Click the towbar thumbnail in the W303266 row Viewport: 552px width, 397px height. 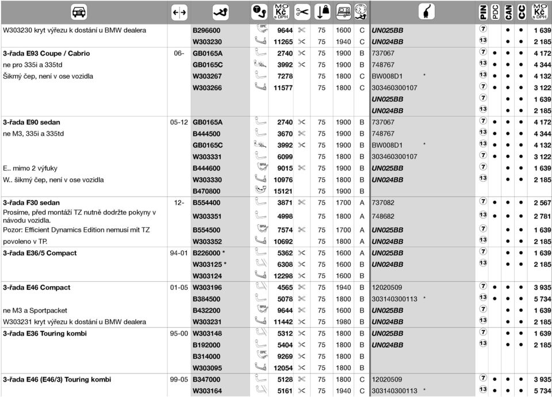click(260, 87)
